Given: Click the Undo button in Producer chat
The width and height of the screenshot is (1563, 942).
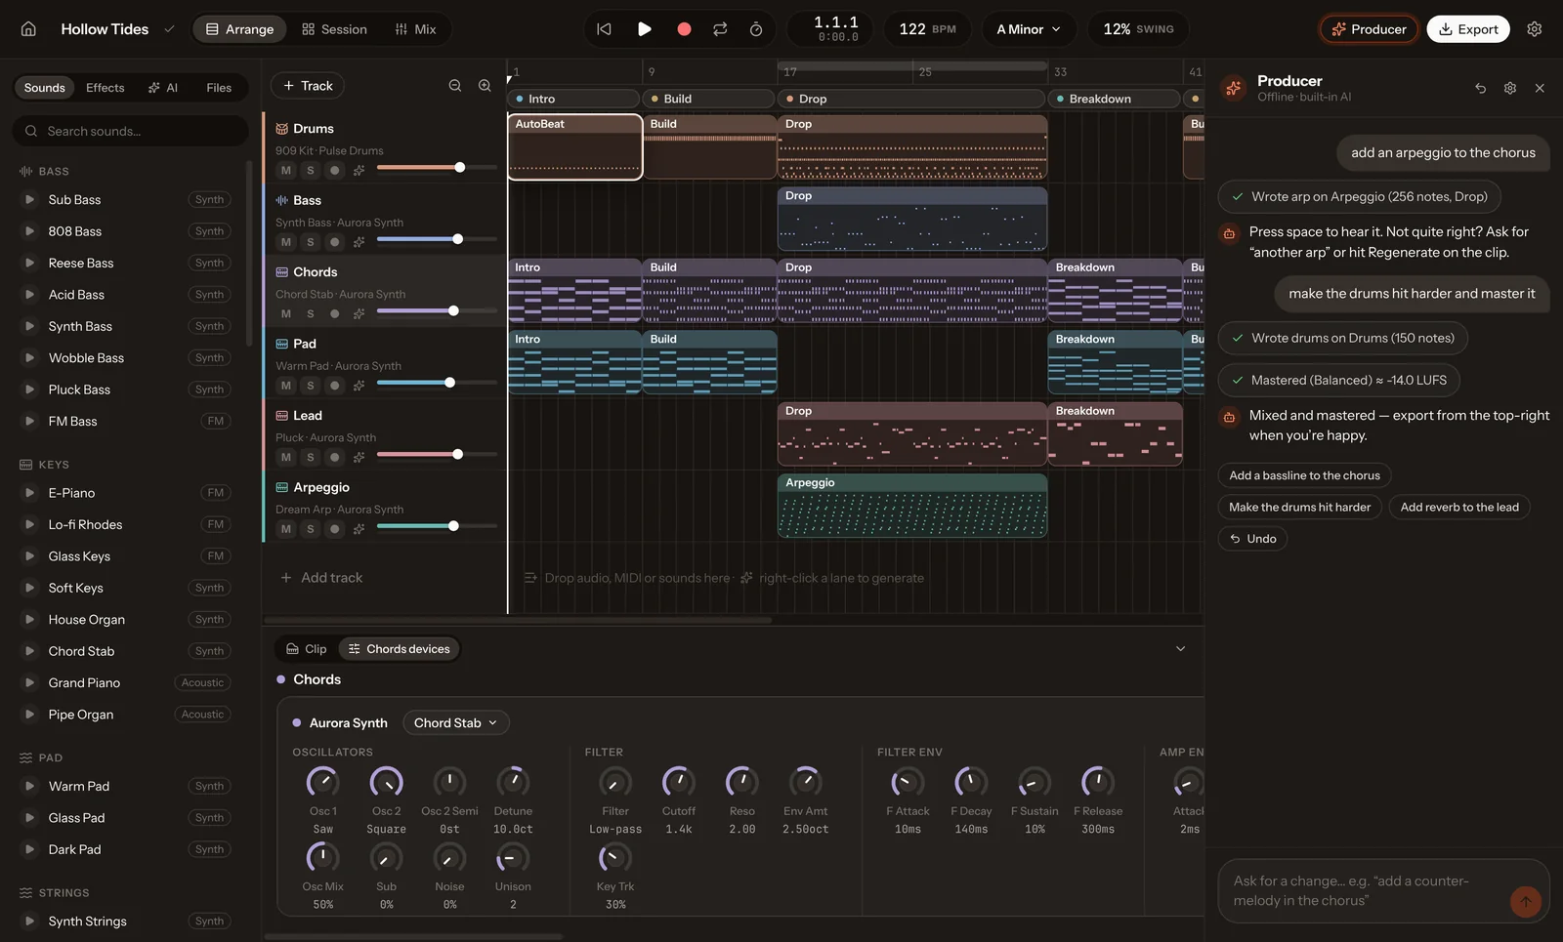Looking at the screenshot, I should (1252, 539).
